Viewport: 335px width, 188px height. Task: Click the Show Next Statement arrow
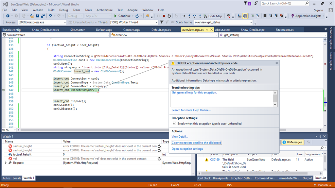coord(184,16)
